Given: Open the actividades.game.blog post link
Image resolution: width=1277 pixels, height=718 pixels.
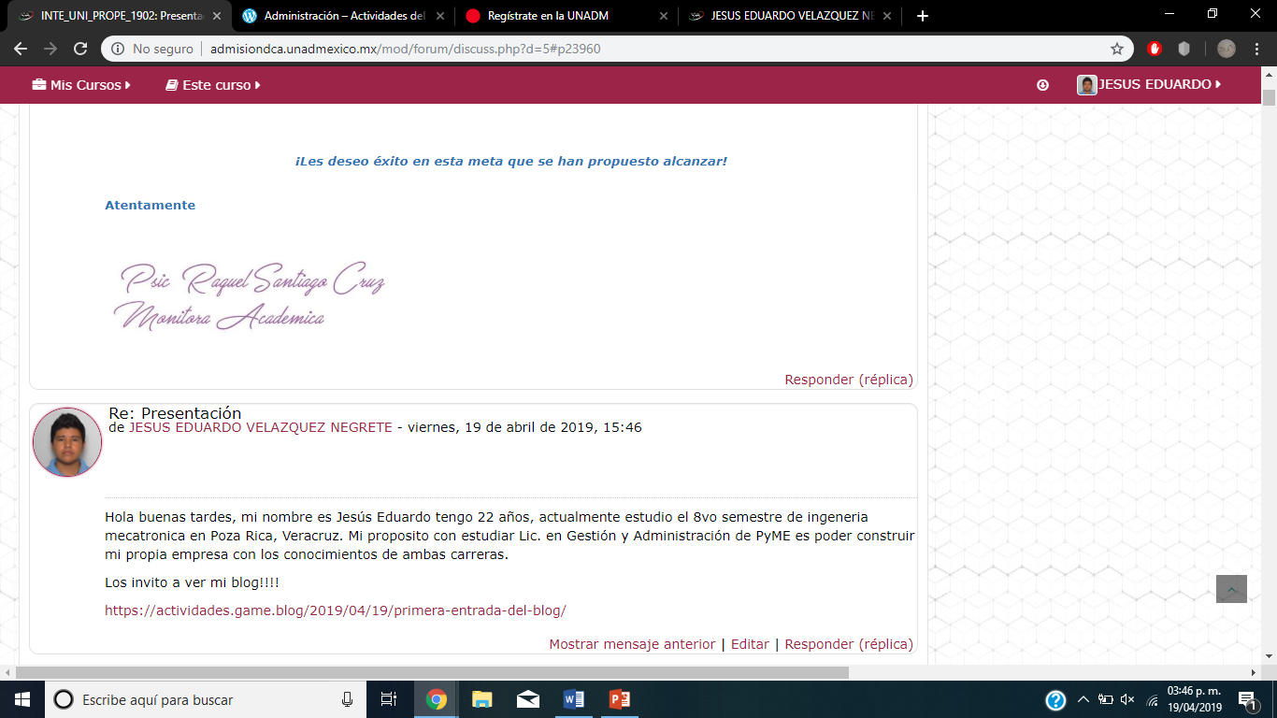Looking at the screenshot, I should pos(335,610).
